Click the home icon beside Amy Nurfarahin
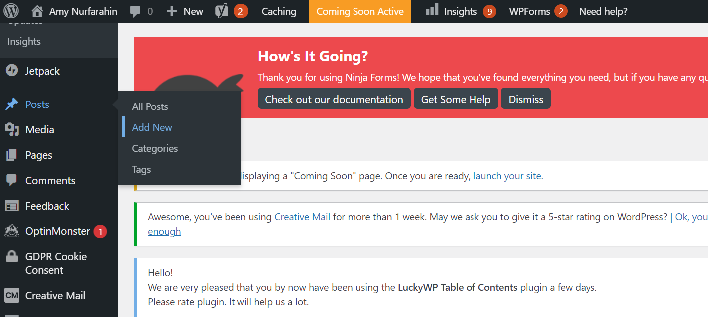Viewport: 708px width, 317px height. [37, 11]
